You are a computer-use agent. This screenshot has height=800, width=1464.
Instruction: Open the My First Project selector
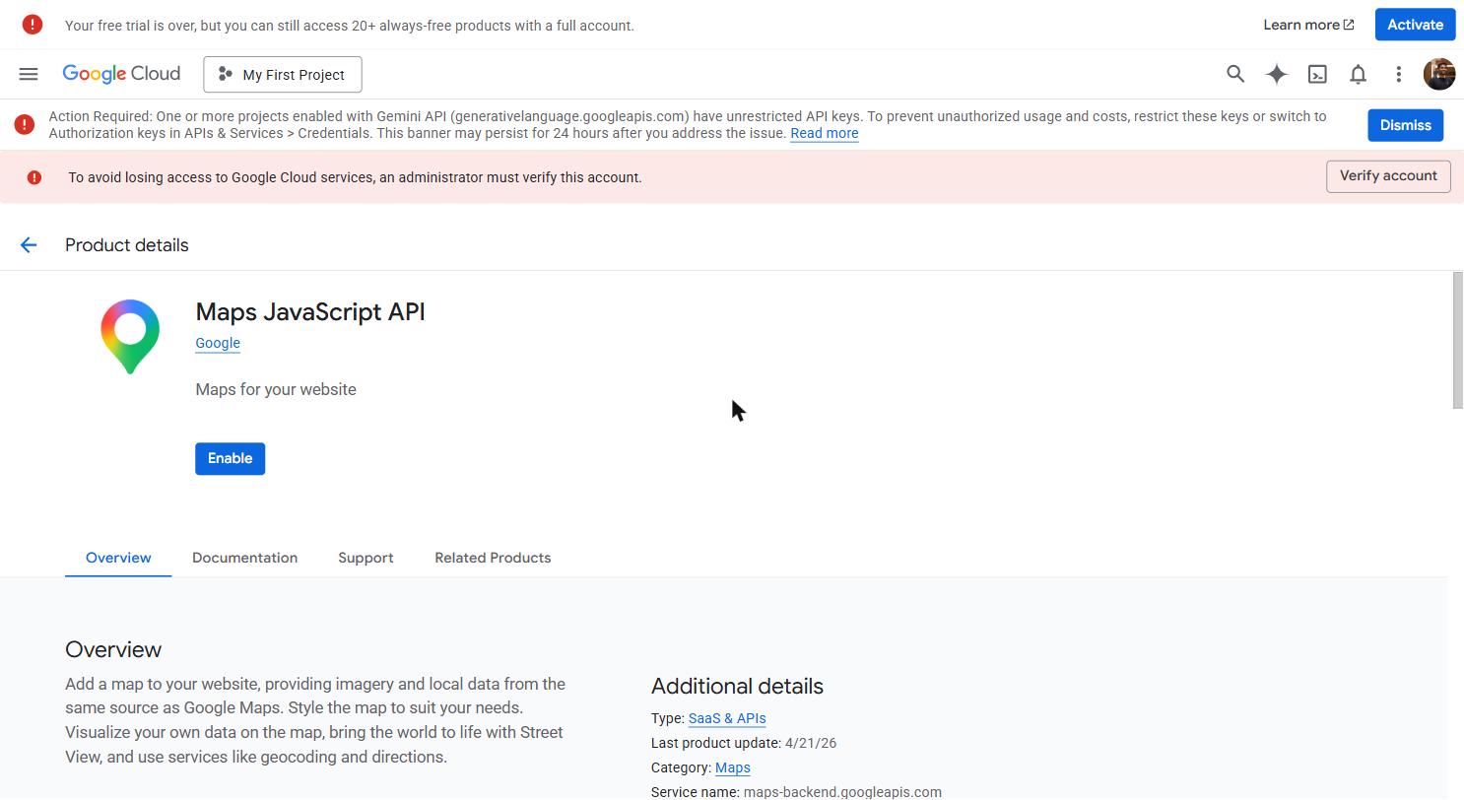click(x=283, y=74)
